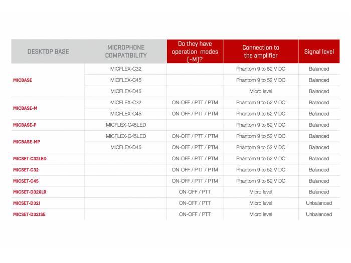Click Micro level in MICSET-D32J row

point(261,203)
